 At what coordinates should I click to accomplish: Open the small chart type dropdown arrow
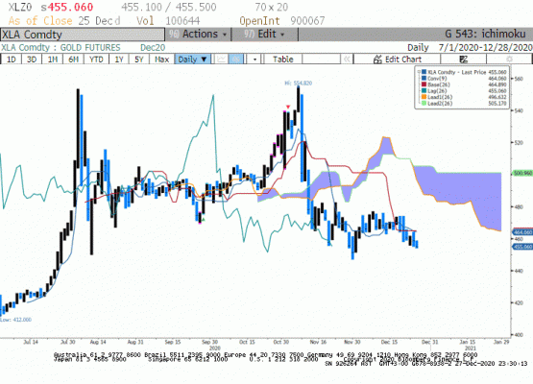point(254,60)
